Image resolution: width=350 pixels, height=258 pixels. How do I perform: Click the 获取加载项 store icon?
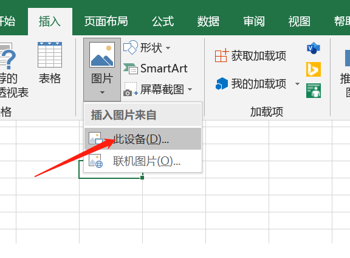[222, 55]
